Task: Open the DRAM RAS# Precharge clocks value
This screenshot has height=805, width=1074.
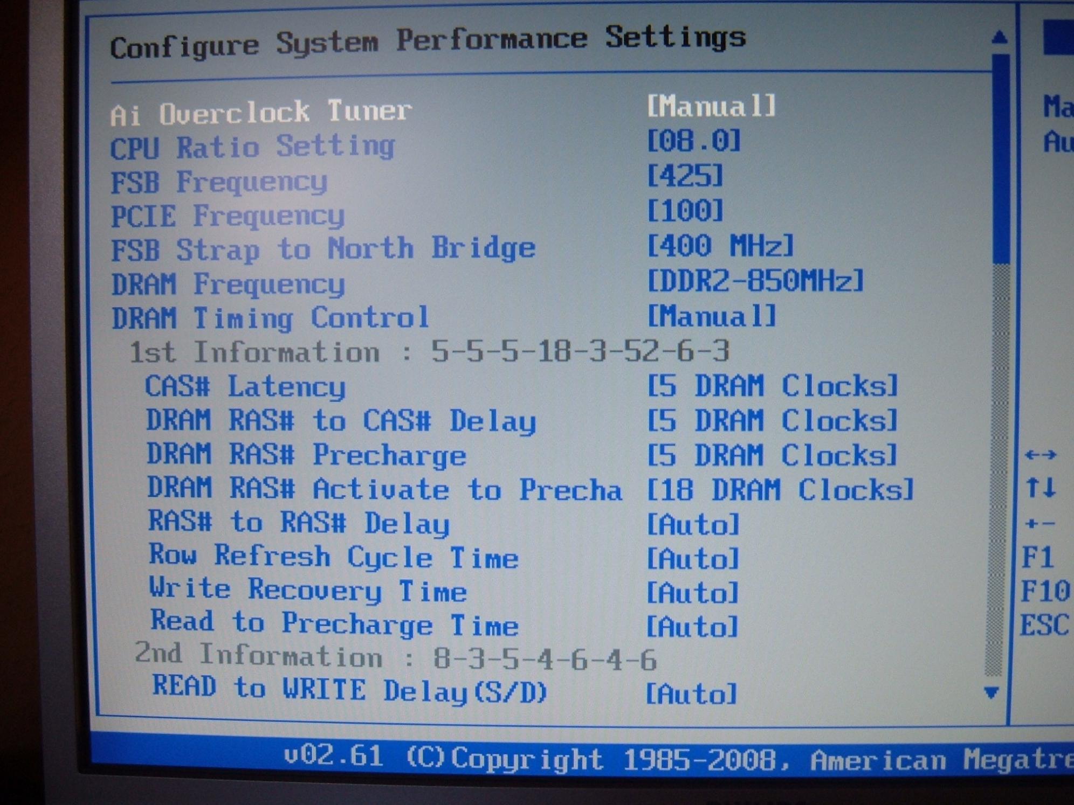Action: pyautogui.click(x=772, y=456)
